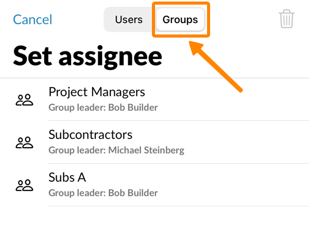Click the Subcontractors group icon

click(24, 143)
